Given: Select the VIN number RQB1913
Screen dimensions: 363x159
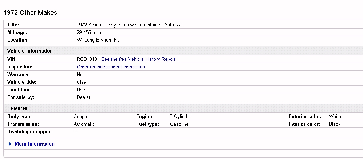Looking at the screenshot, I should pos(87,59).
